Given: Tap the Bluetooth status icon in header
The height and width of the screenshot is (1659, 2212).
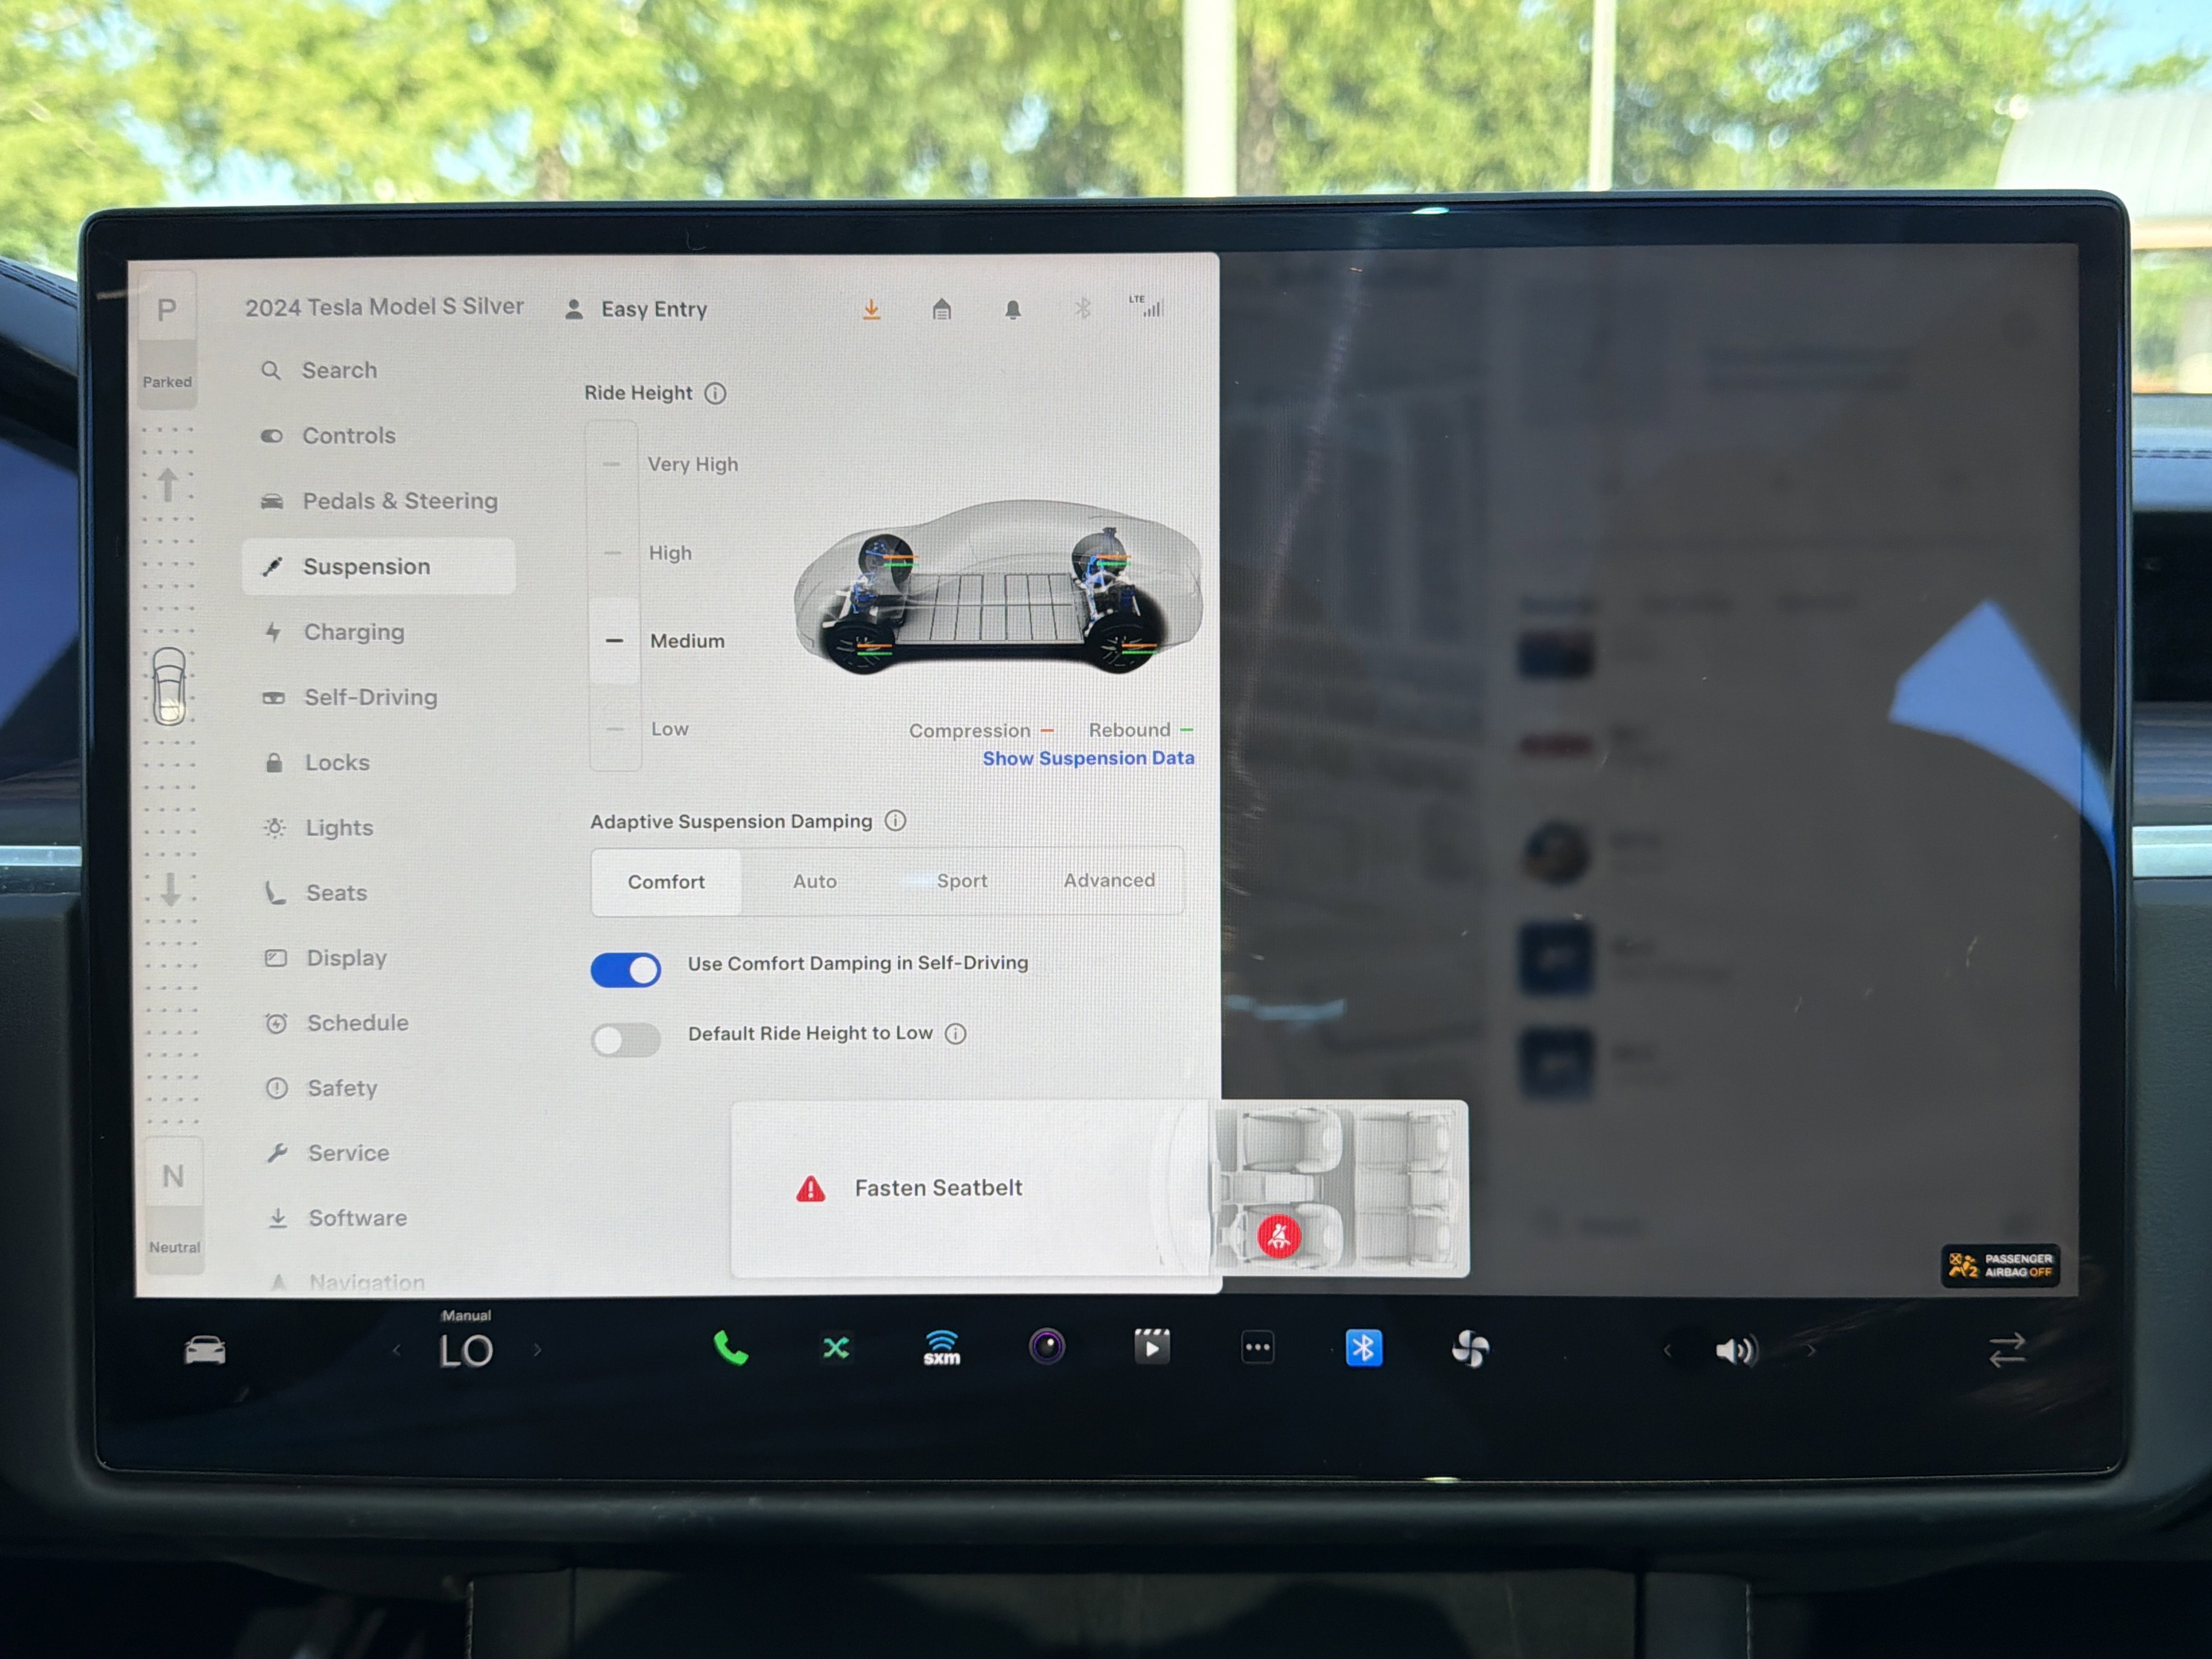Looking at the screenshot, I should click(1083, 308).
